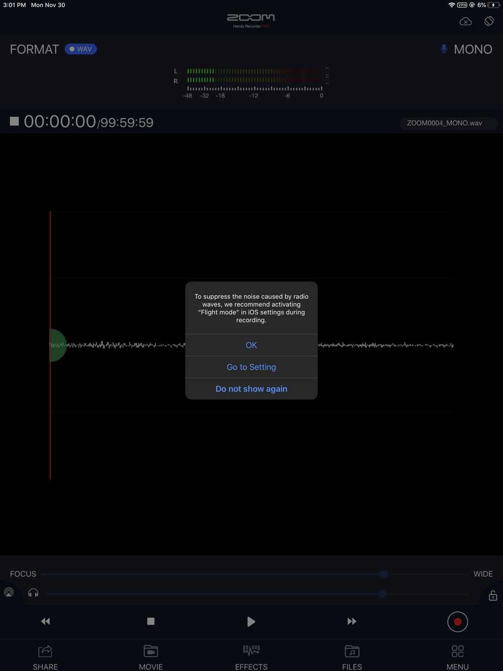Open the SHARE tab
This screenshot has width=503, height=671.
(x=45, y=657)
